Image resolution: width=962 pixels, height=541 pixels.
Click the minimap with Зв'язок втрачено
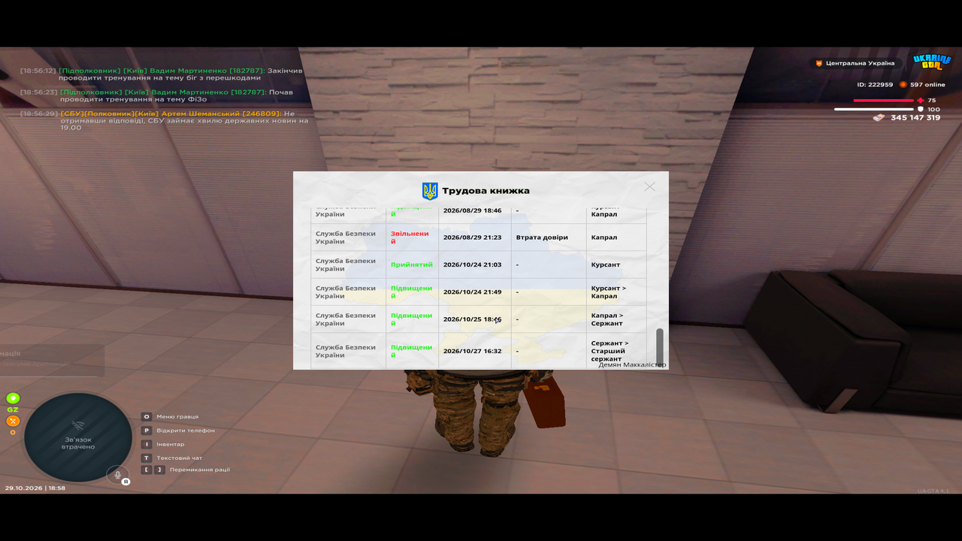pyautogui.click(x=78, y=438)
